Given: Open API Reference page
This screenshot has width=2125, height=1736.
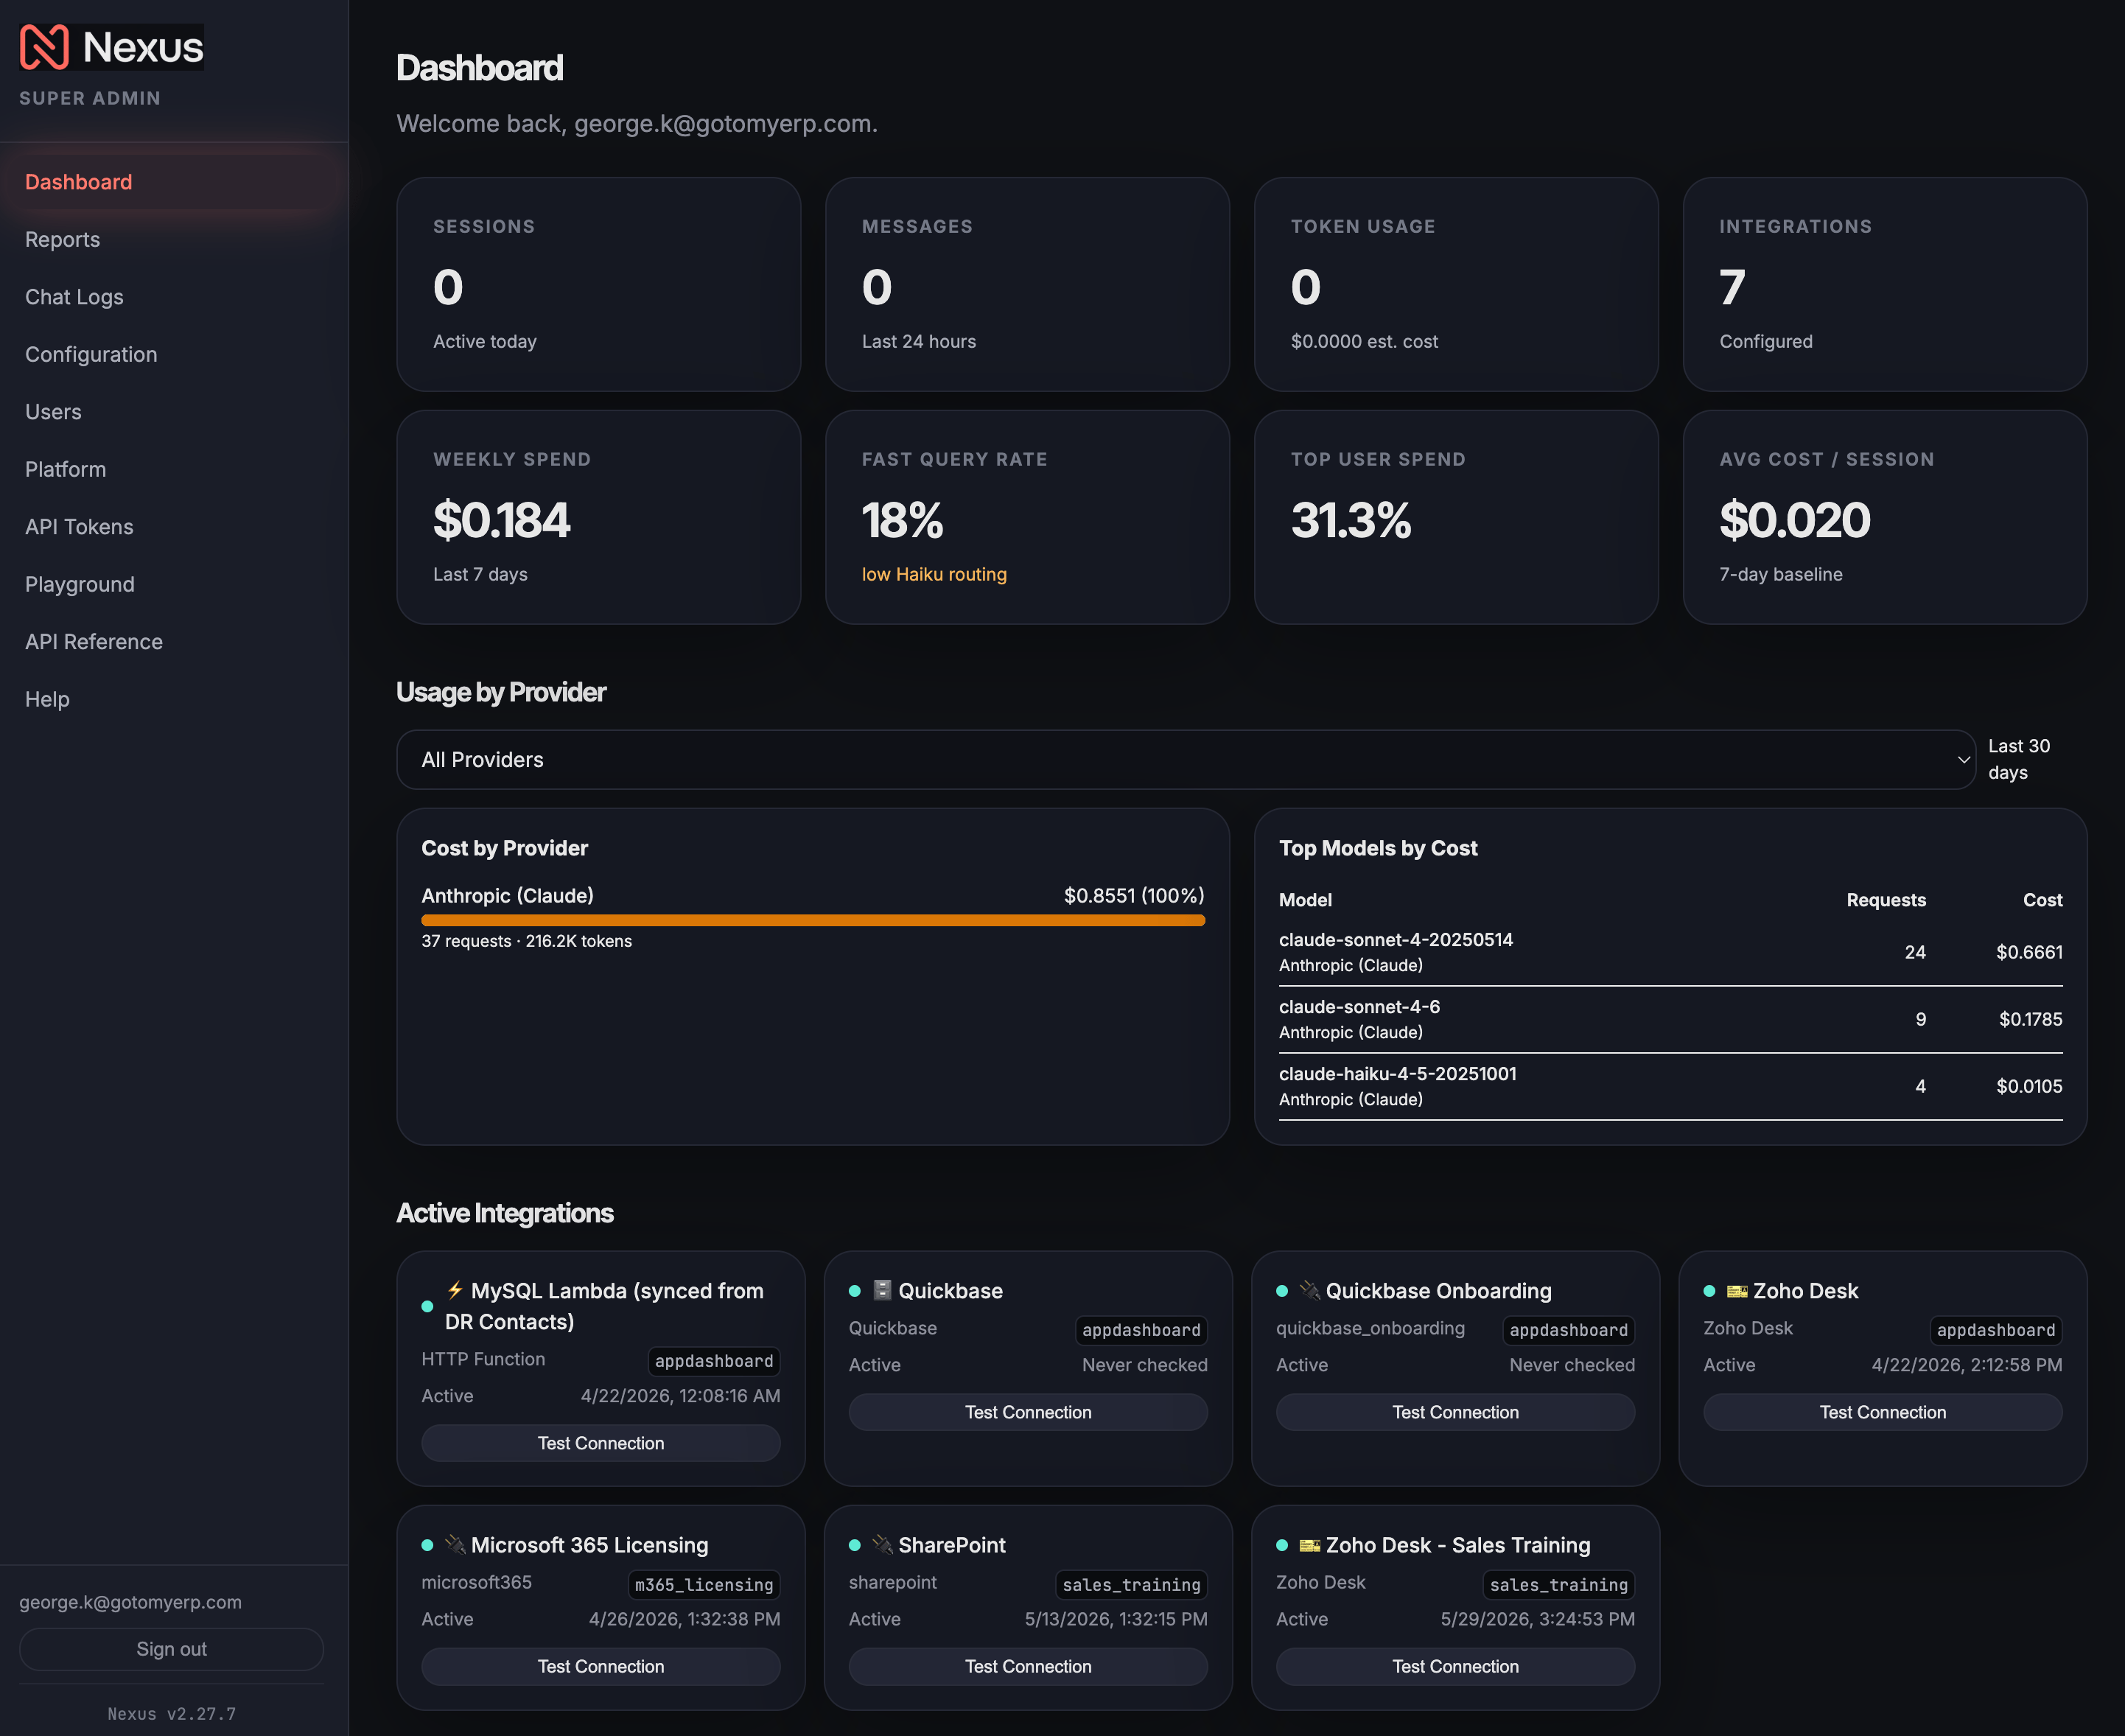Looking at the screenshot, I should pos(174,642).
